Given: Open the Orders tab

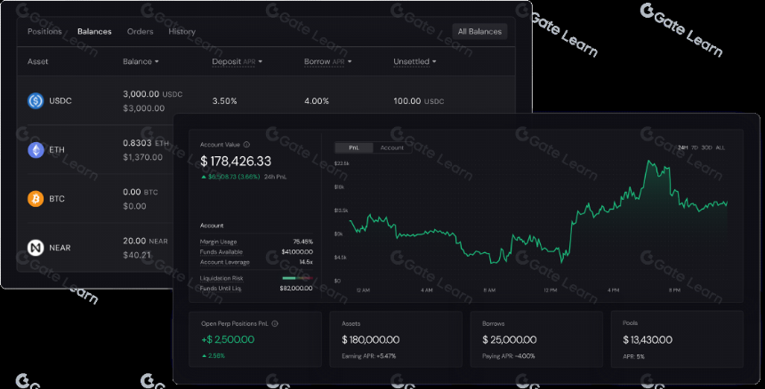Looking at the screenshot, I should pos(140,32).
